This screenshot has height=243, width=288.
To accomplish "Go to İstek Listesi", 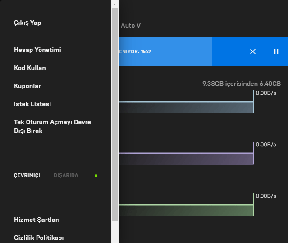I will (x=32, y=104).
